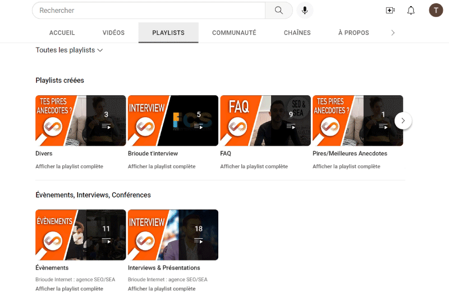Click the Brioude t'interview title
This screenshot has height=297, width=449.
click(x=153, y=154)
